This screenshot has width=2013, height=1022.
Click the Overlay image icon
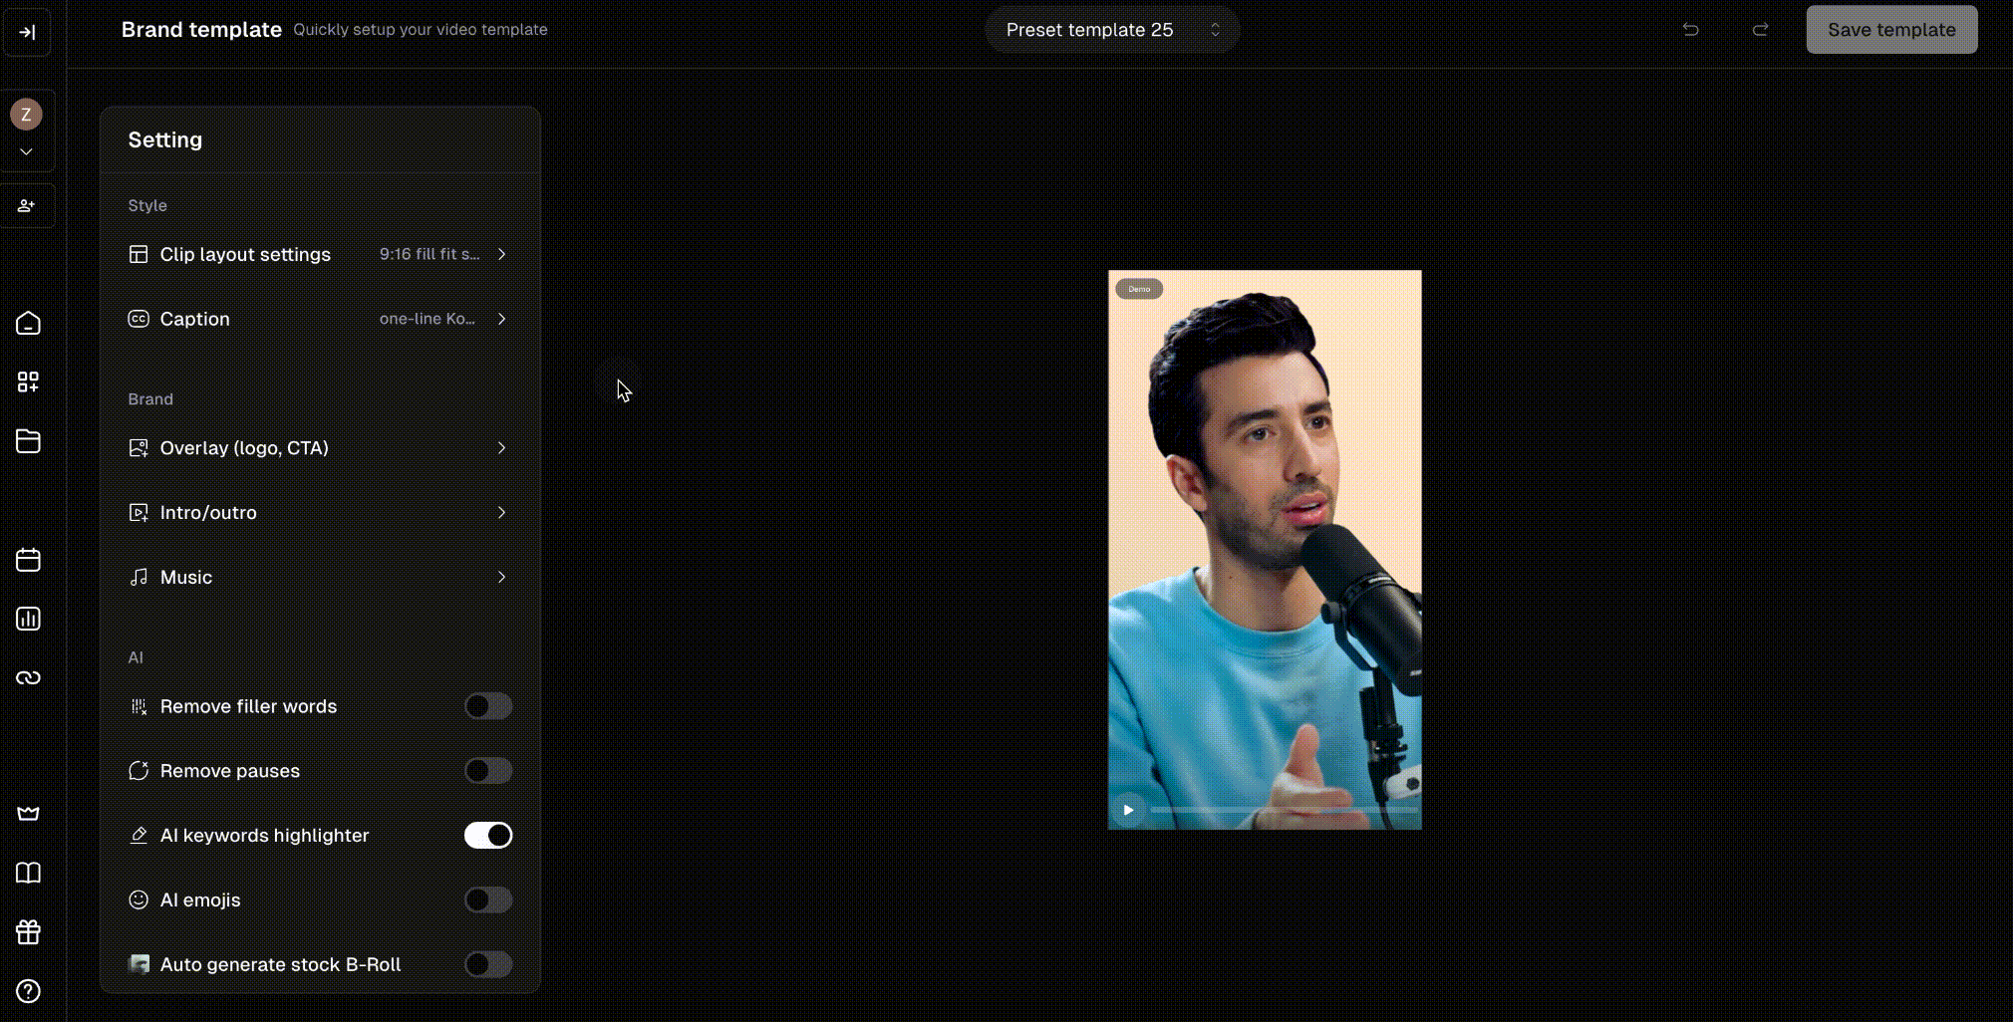pyautogui.click(x=139, y=448)
